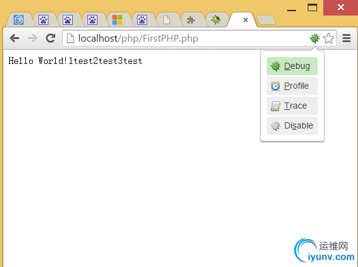Switch to the first tab with the blue circular icon
This screenshot has width=358, height=267.
tap(19, 20)
